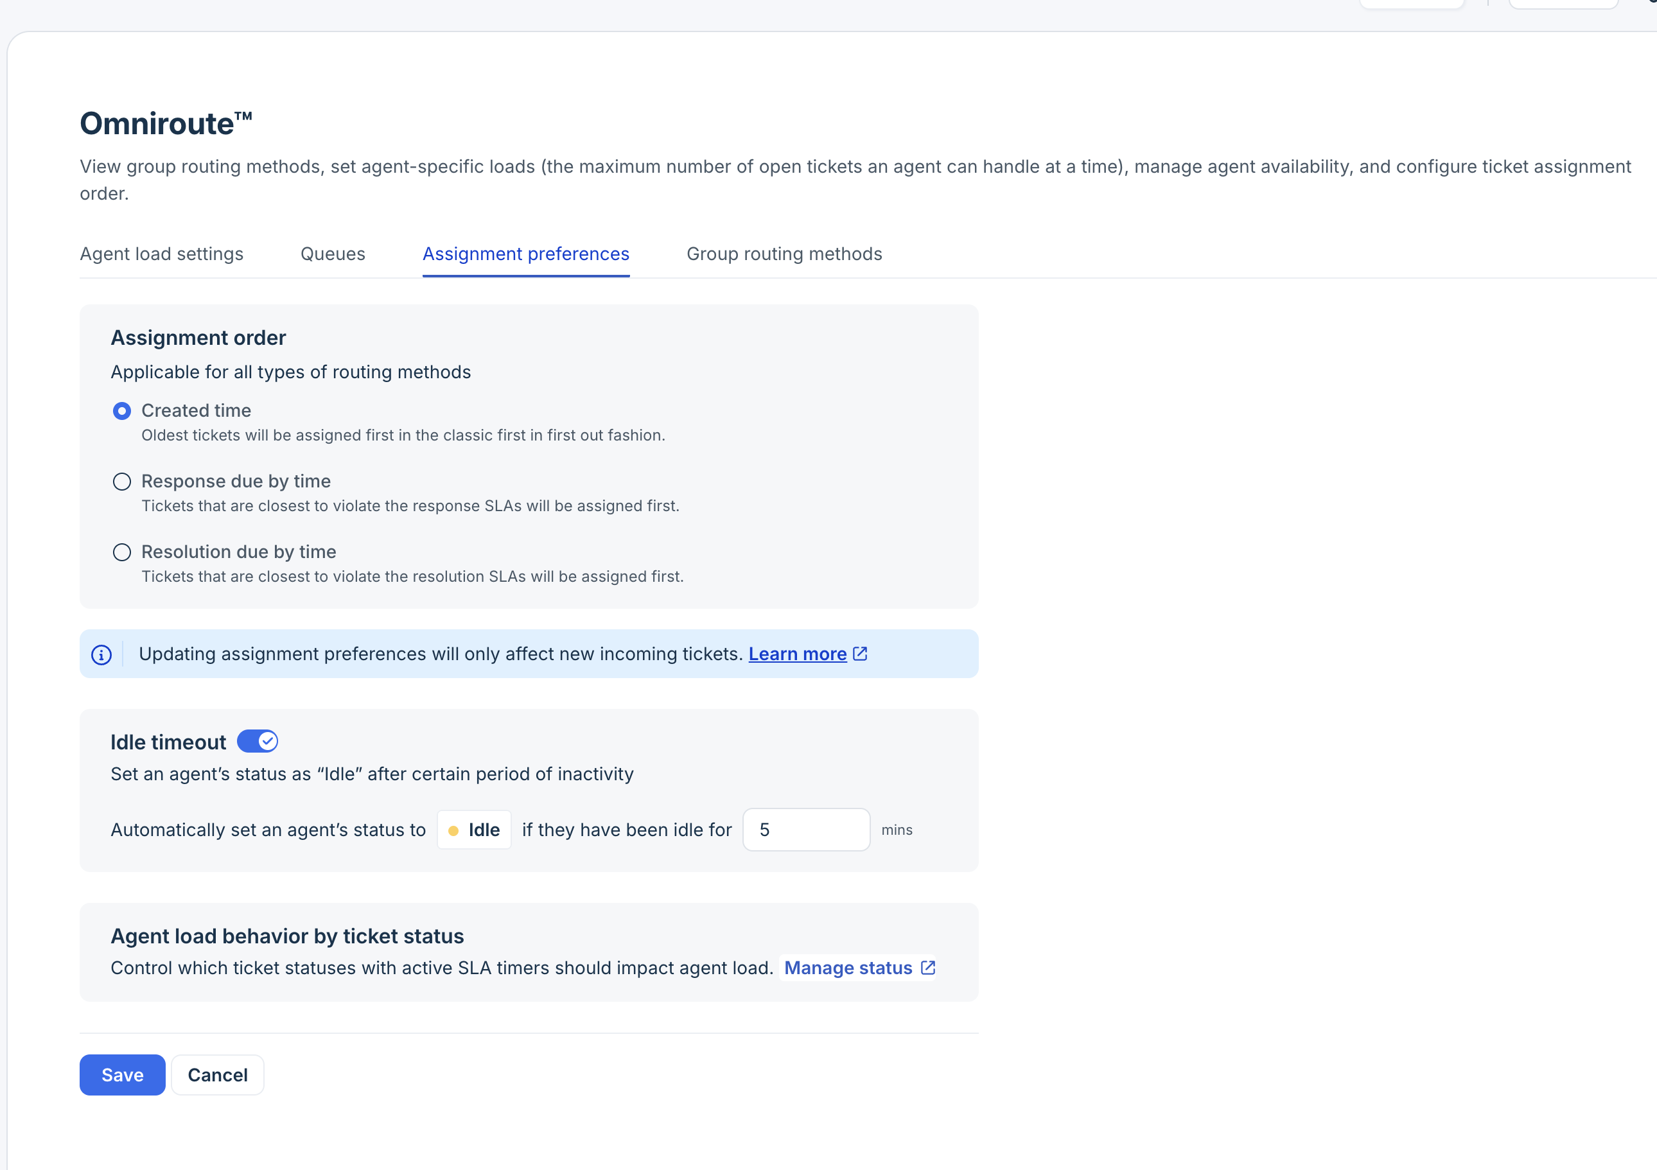Click the mins unit label

coord(897,830)
